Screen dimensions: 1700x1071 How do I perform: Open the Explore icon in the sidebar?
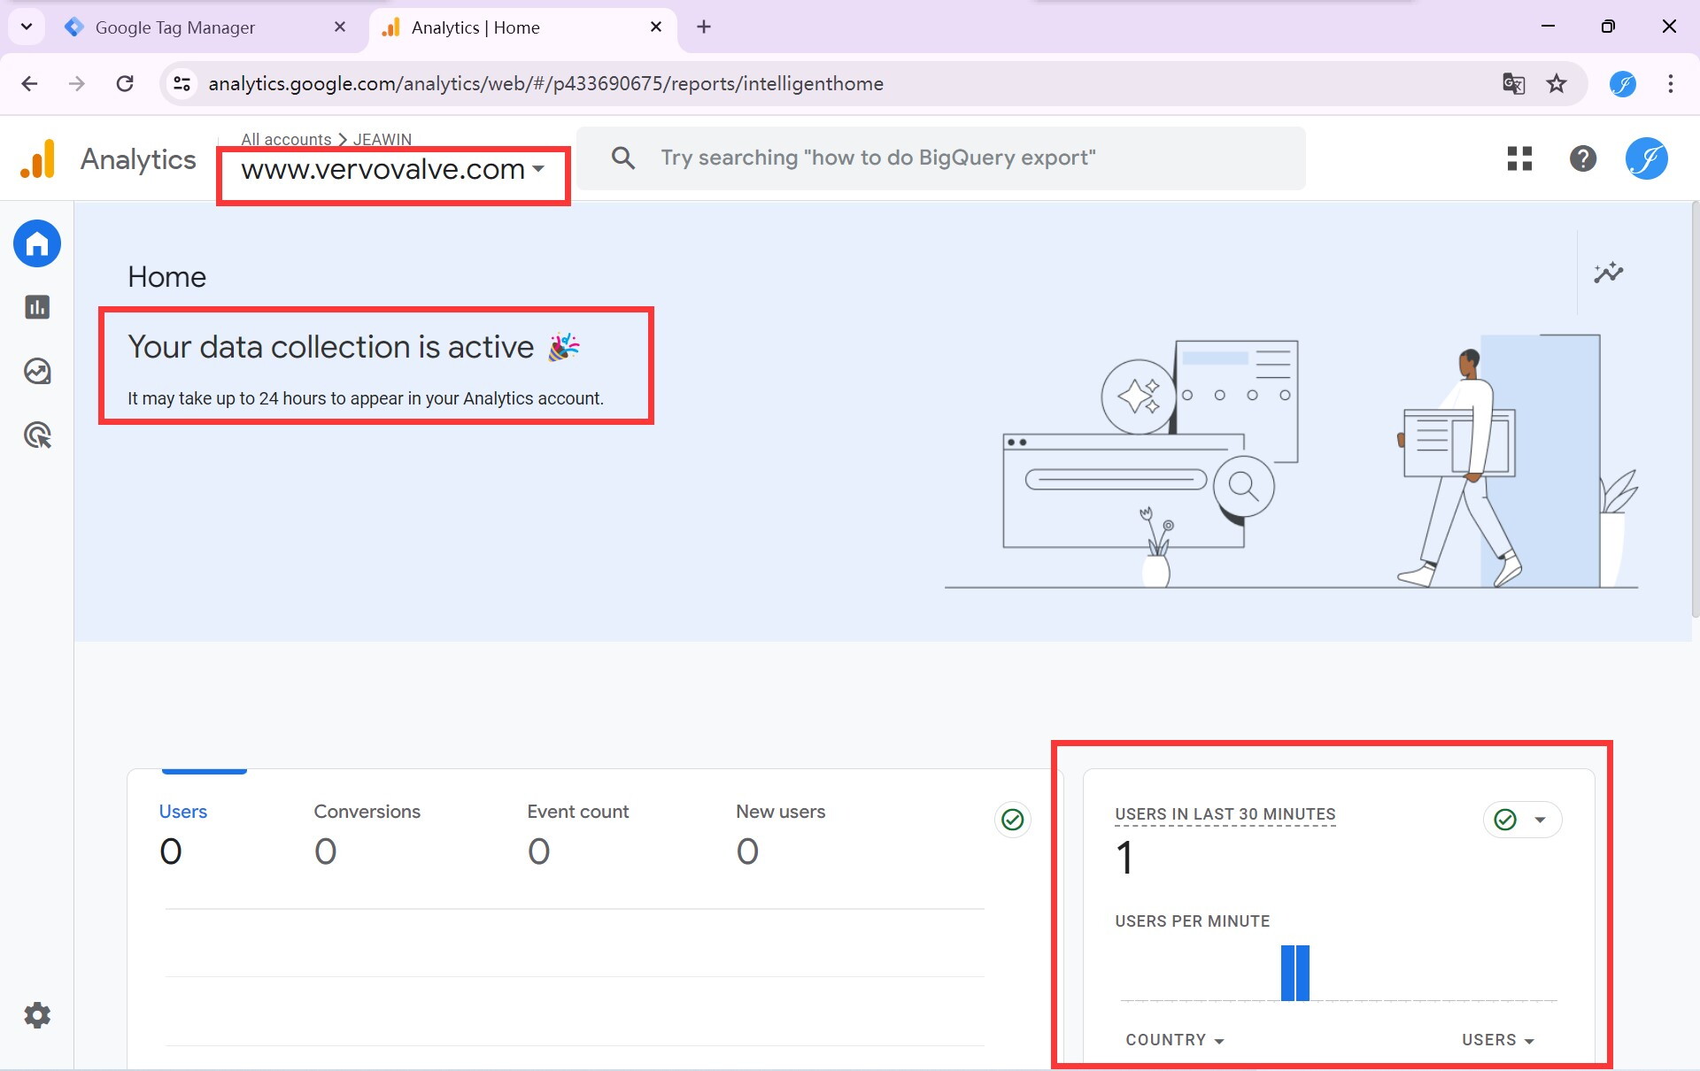[x=37, y=371]
